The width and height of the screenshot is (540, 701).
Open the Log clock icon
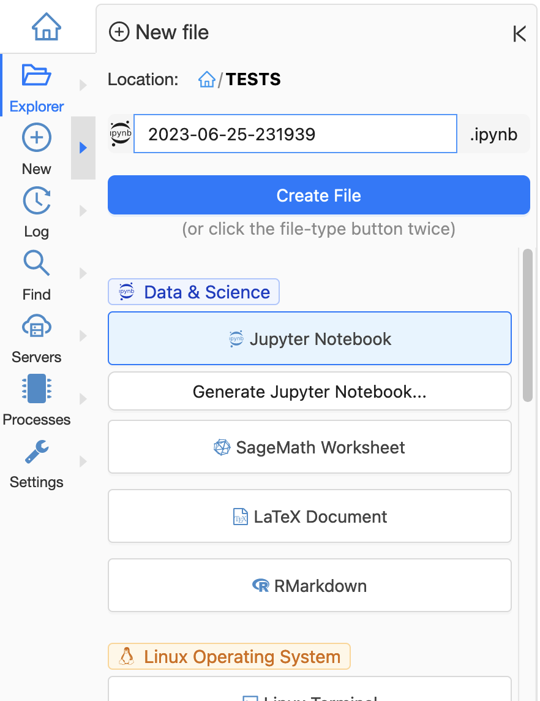click(x=36, y=201)
